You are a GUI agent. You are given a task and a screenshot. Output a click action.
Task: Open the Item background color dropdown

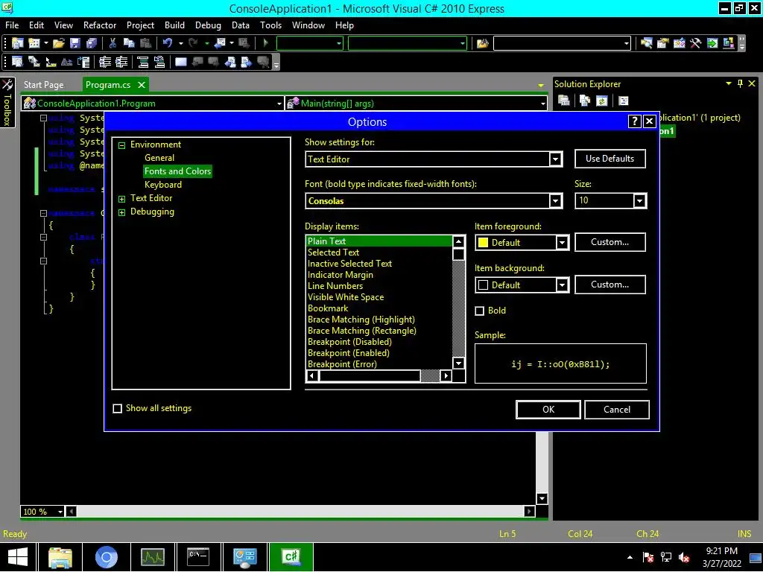pyautogui.click(x=562, y=285)
